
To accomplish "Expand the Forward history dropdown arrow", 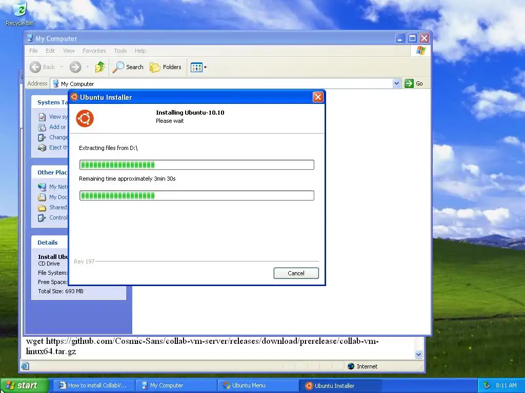I will click(87, 67).
